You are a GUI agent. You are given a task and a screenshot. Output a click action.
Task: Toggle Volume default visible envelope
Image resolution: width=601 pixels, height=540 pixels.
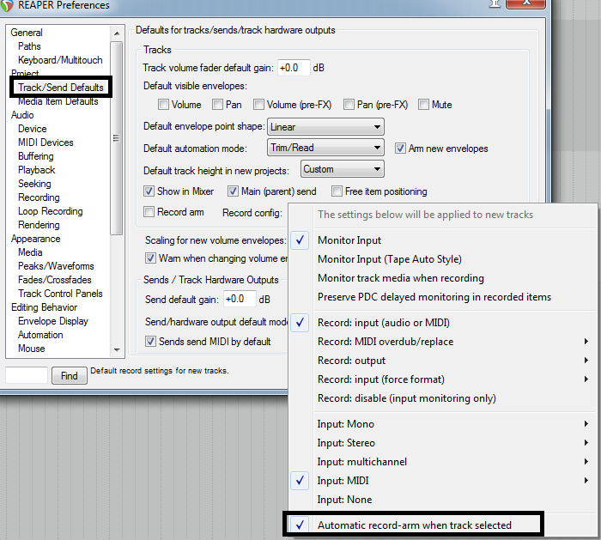point(164,105)
